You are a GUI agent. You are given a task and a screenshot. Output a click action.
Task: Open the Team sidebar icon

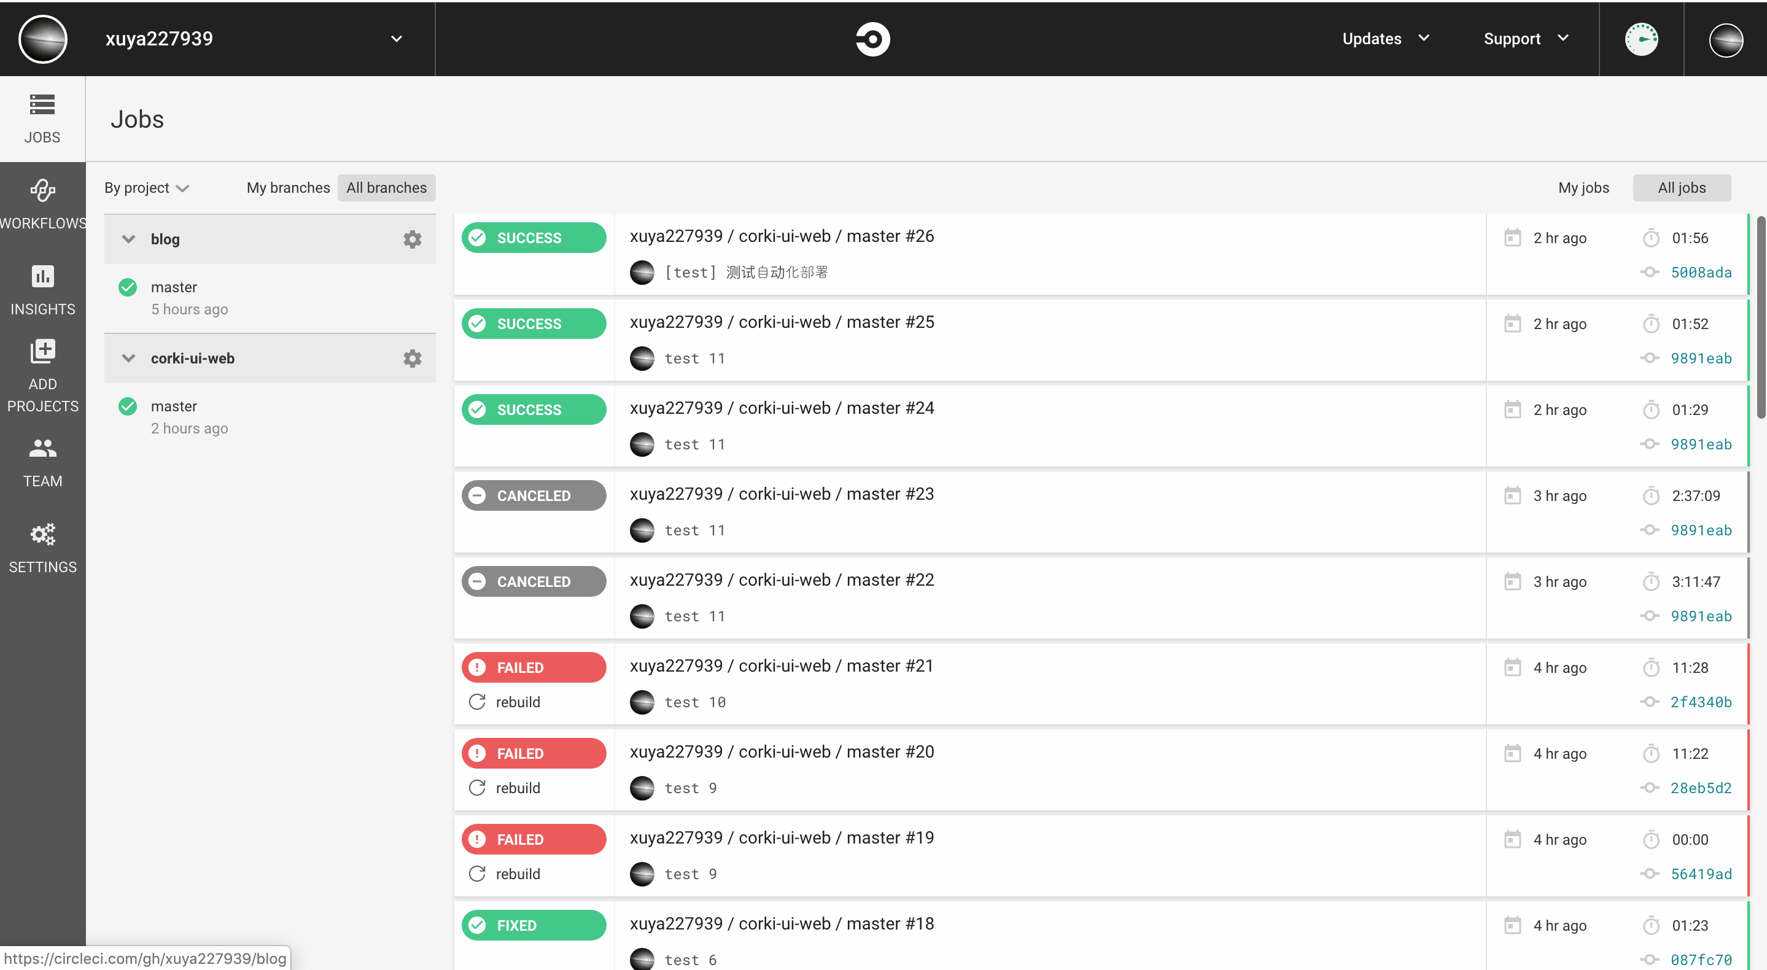(42, 449)
